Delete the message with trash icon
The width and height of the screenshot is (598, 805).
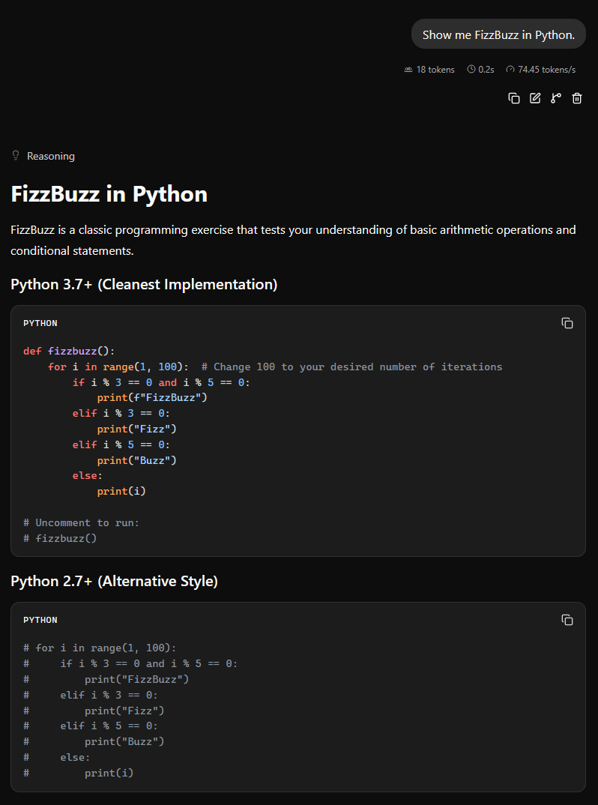(x=577, y=98)
